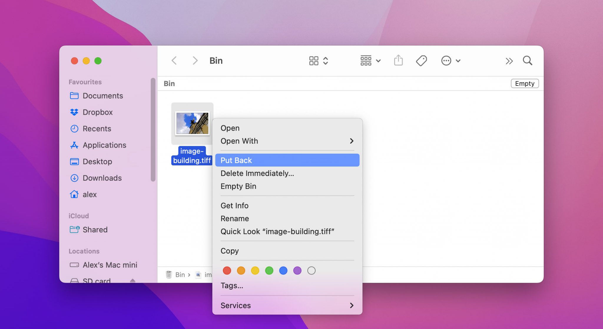Expand the group-by dropdown chevron
603x329 pixels.
(378, 61)
